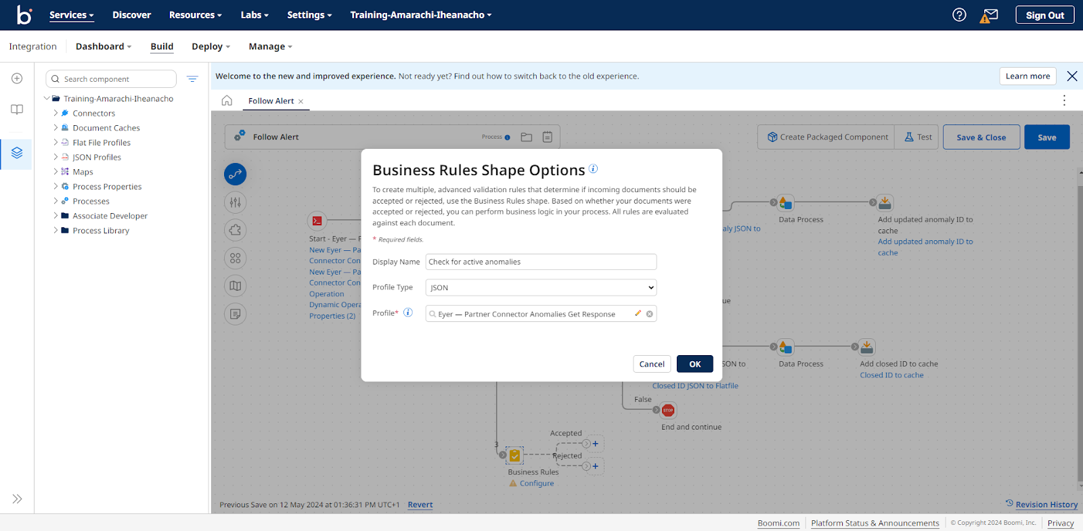Click the Search component field
The image size is (1083, 531).
tap(111, 79)
